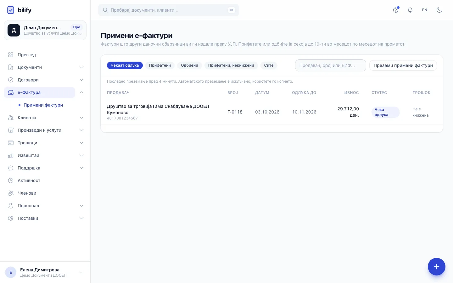
Task: Switch to dark mode with moon icon
Action: (x=439, y=10)
